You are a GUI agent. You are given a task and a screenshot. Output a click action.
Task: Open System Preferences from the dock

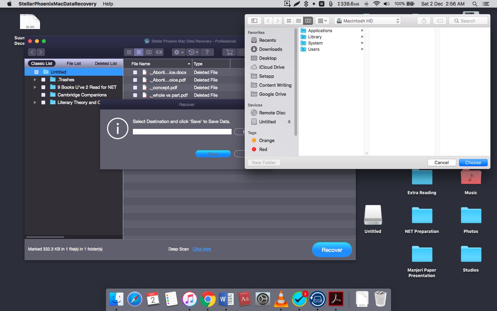click(263, 299)
